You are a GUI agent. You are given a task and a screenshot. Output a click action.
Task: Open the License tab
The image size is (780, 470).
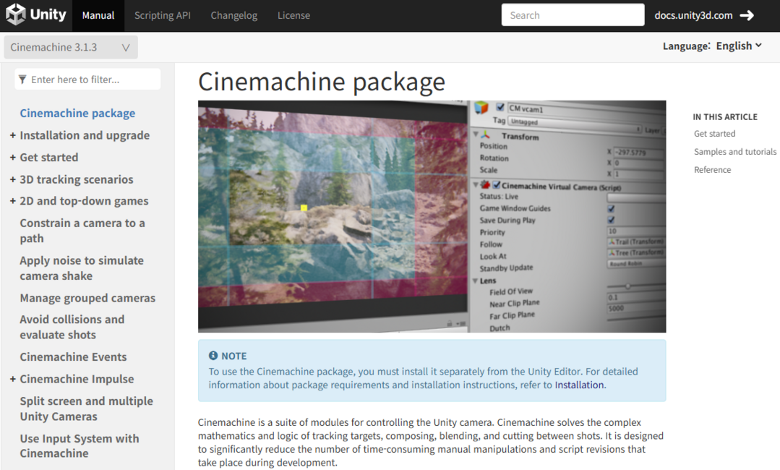pos(293,15)
